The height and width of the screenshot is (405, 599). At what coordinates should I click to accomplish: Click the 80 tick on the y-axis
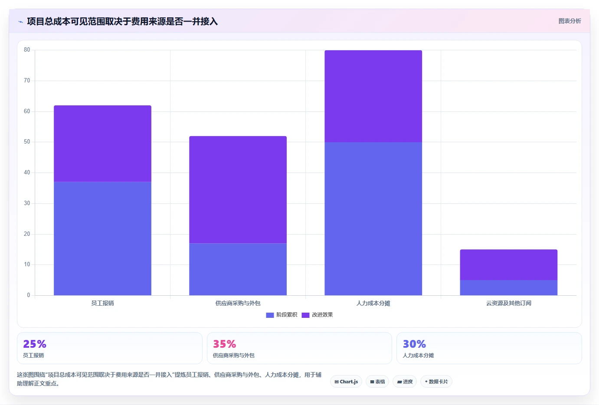[27, 50]
